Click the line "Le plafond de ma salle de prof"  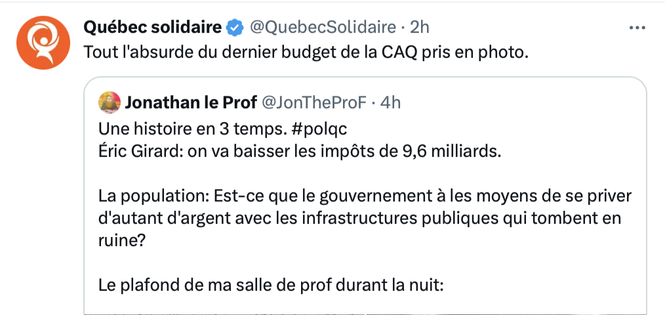click(271, 285)
